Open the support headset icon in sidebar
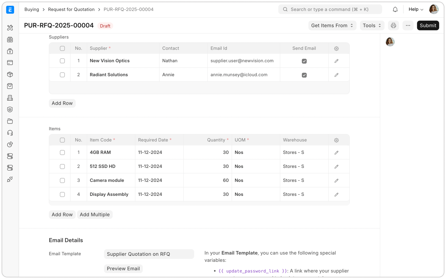The width and height of the screenshot is (446, 279). pos(10,133)
